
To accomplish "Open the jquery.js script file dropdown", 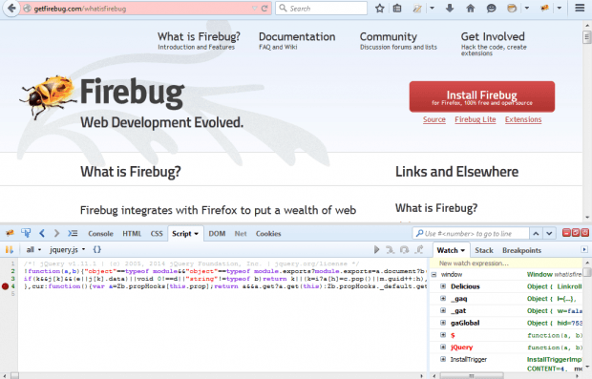I will coord(67,249).
